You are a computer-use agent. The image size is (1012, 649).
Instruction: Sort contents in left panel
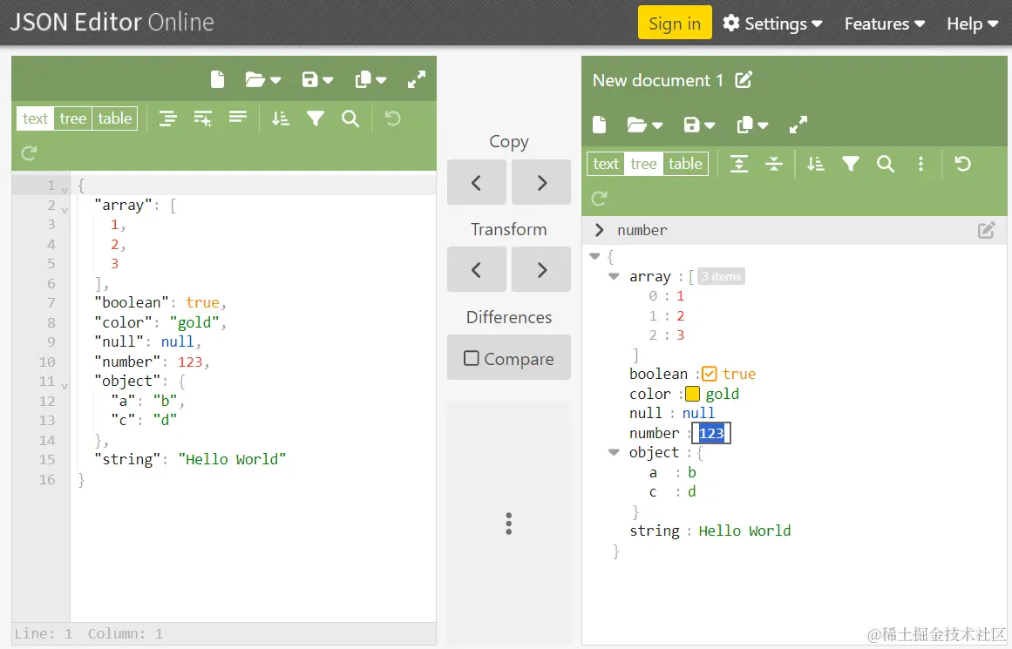click(x=280, y=118)
